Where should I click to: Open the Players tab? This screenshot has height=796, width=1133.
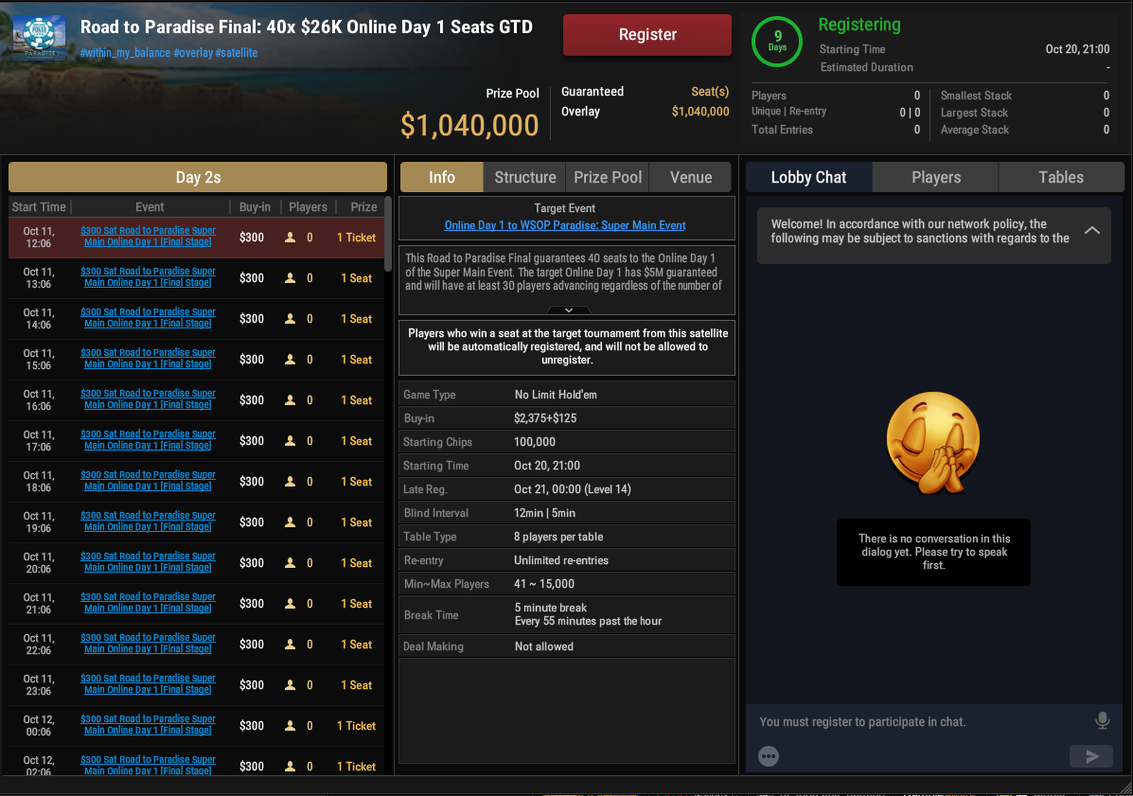(936, 177)
